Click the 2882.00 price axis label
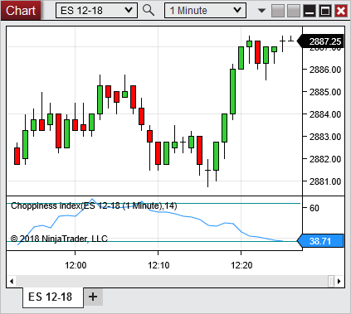 tap(325, 159)
